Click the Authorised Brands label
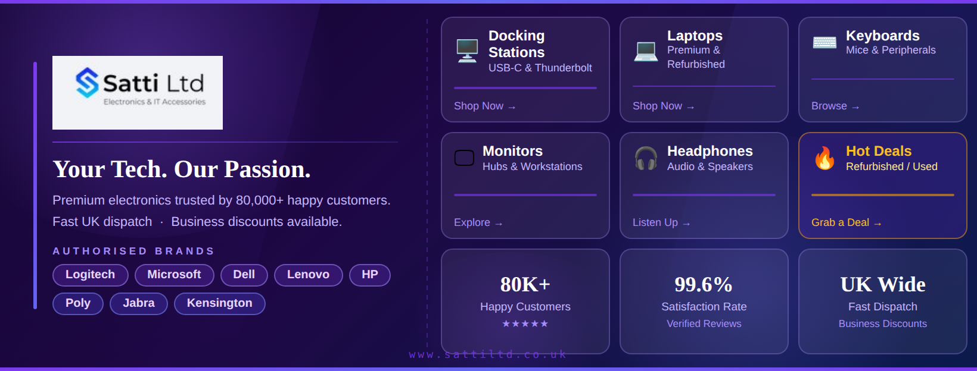Image resolution: width=977 pixels, height=371 pixels. 133,251
